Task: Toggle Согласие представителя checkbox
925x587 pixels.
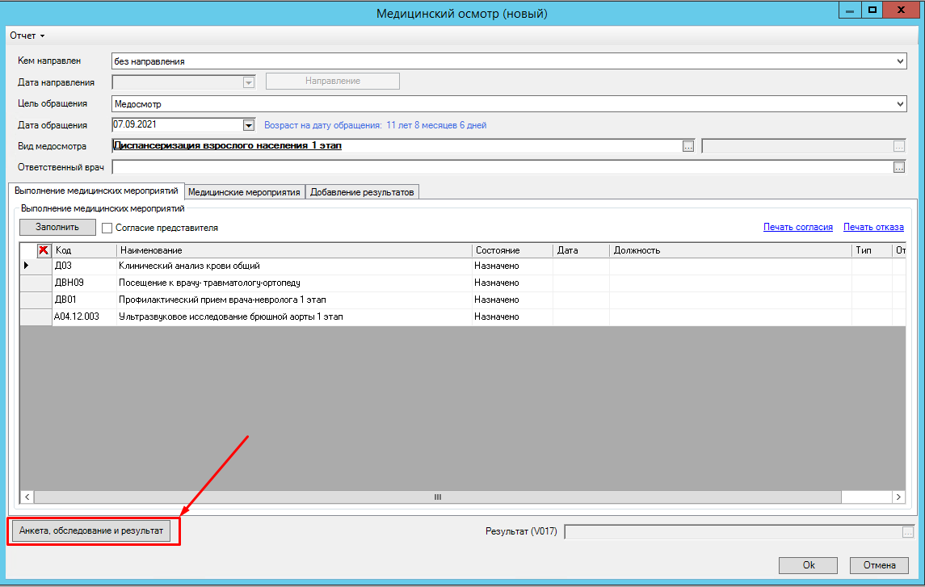Action: click(107, 228)
